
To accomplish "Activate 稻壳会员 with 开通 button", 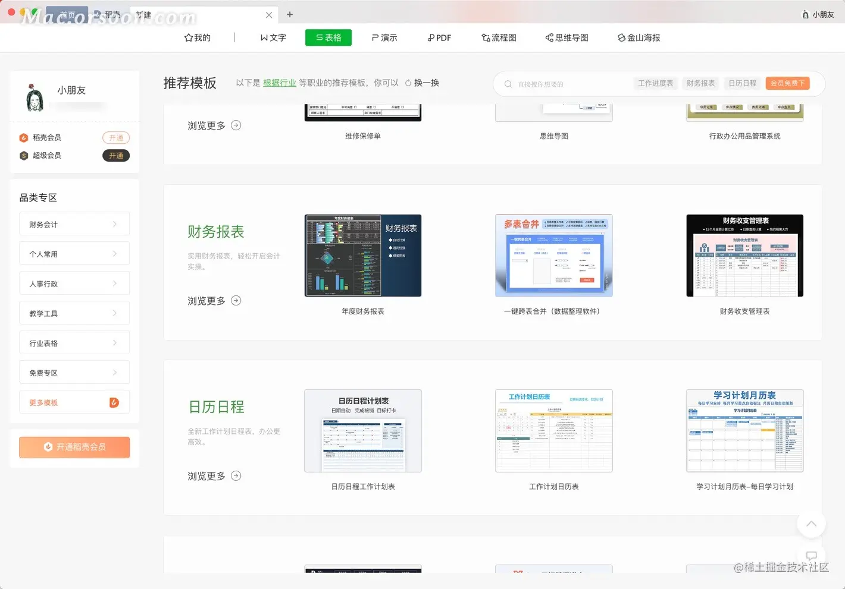I will tap(116, 137).
